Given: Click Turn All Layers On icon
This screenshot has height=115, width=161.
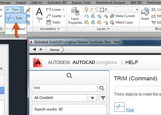Looking at the screenshot, I should (x=87, y=22).
